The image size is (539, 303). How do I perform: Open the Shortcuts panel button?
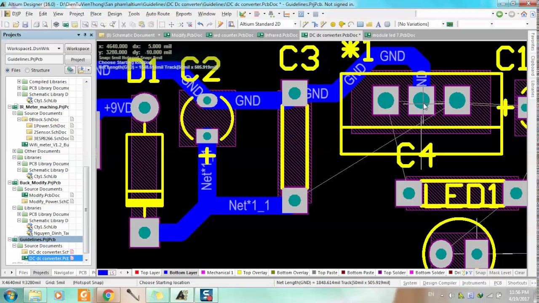[517, 283]
